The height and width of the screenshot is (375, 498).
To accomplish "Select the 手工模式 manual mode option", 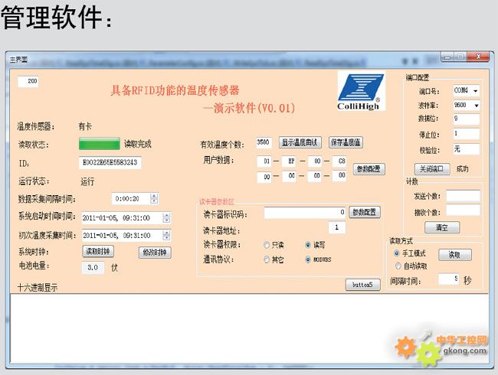I will (x=396, y=253).
